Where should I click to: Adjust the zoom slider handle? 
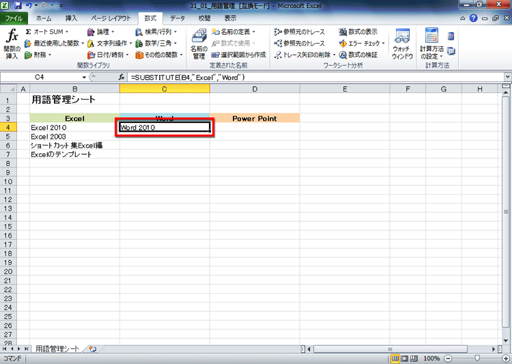click(477, 359)
